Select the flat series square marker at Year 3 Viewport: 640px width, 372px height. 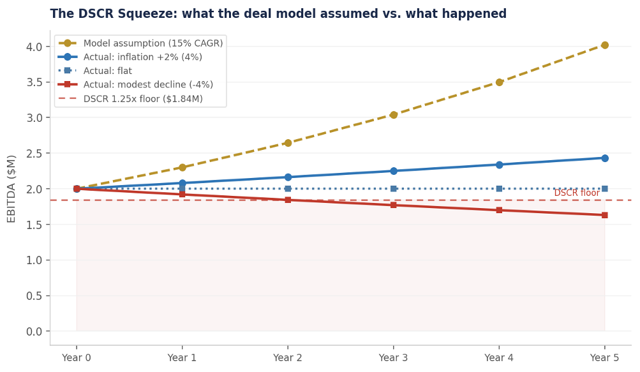coord(394,189)
